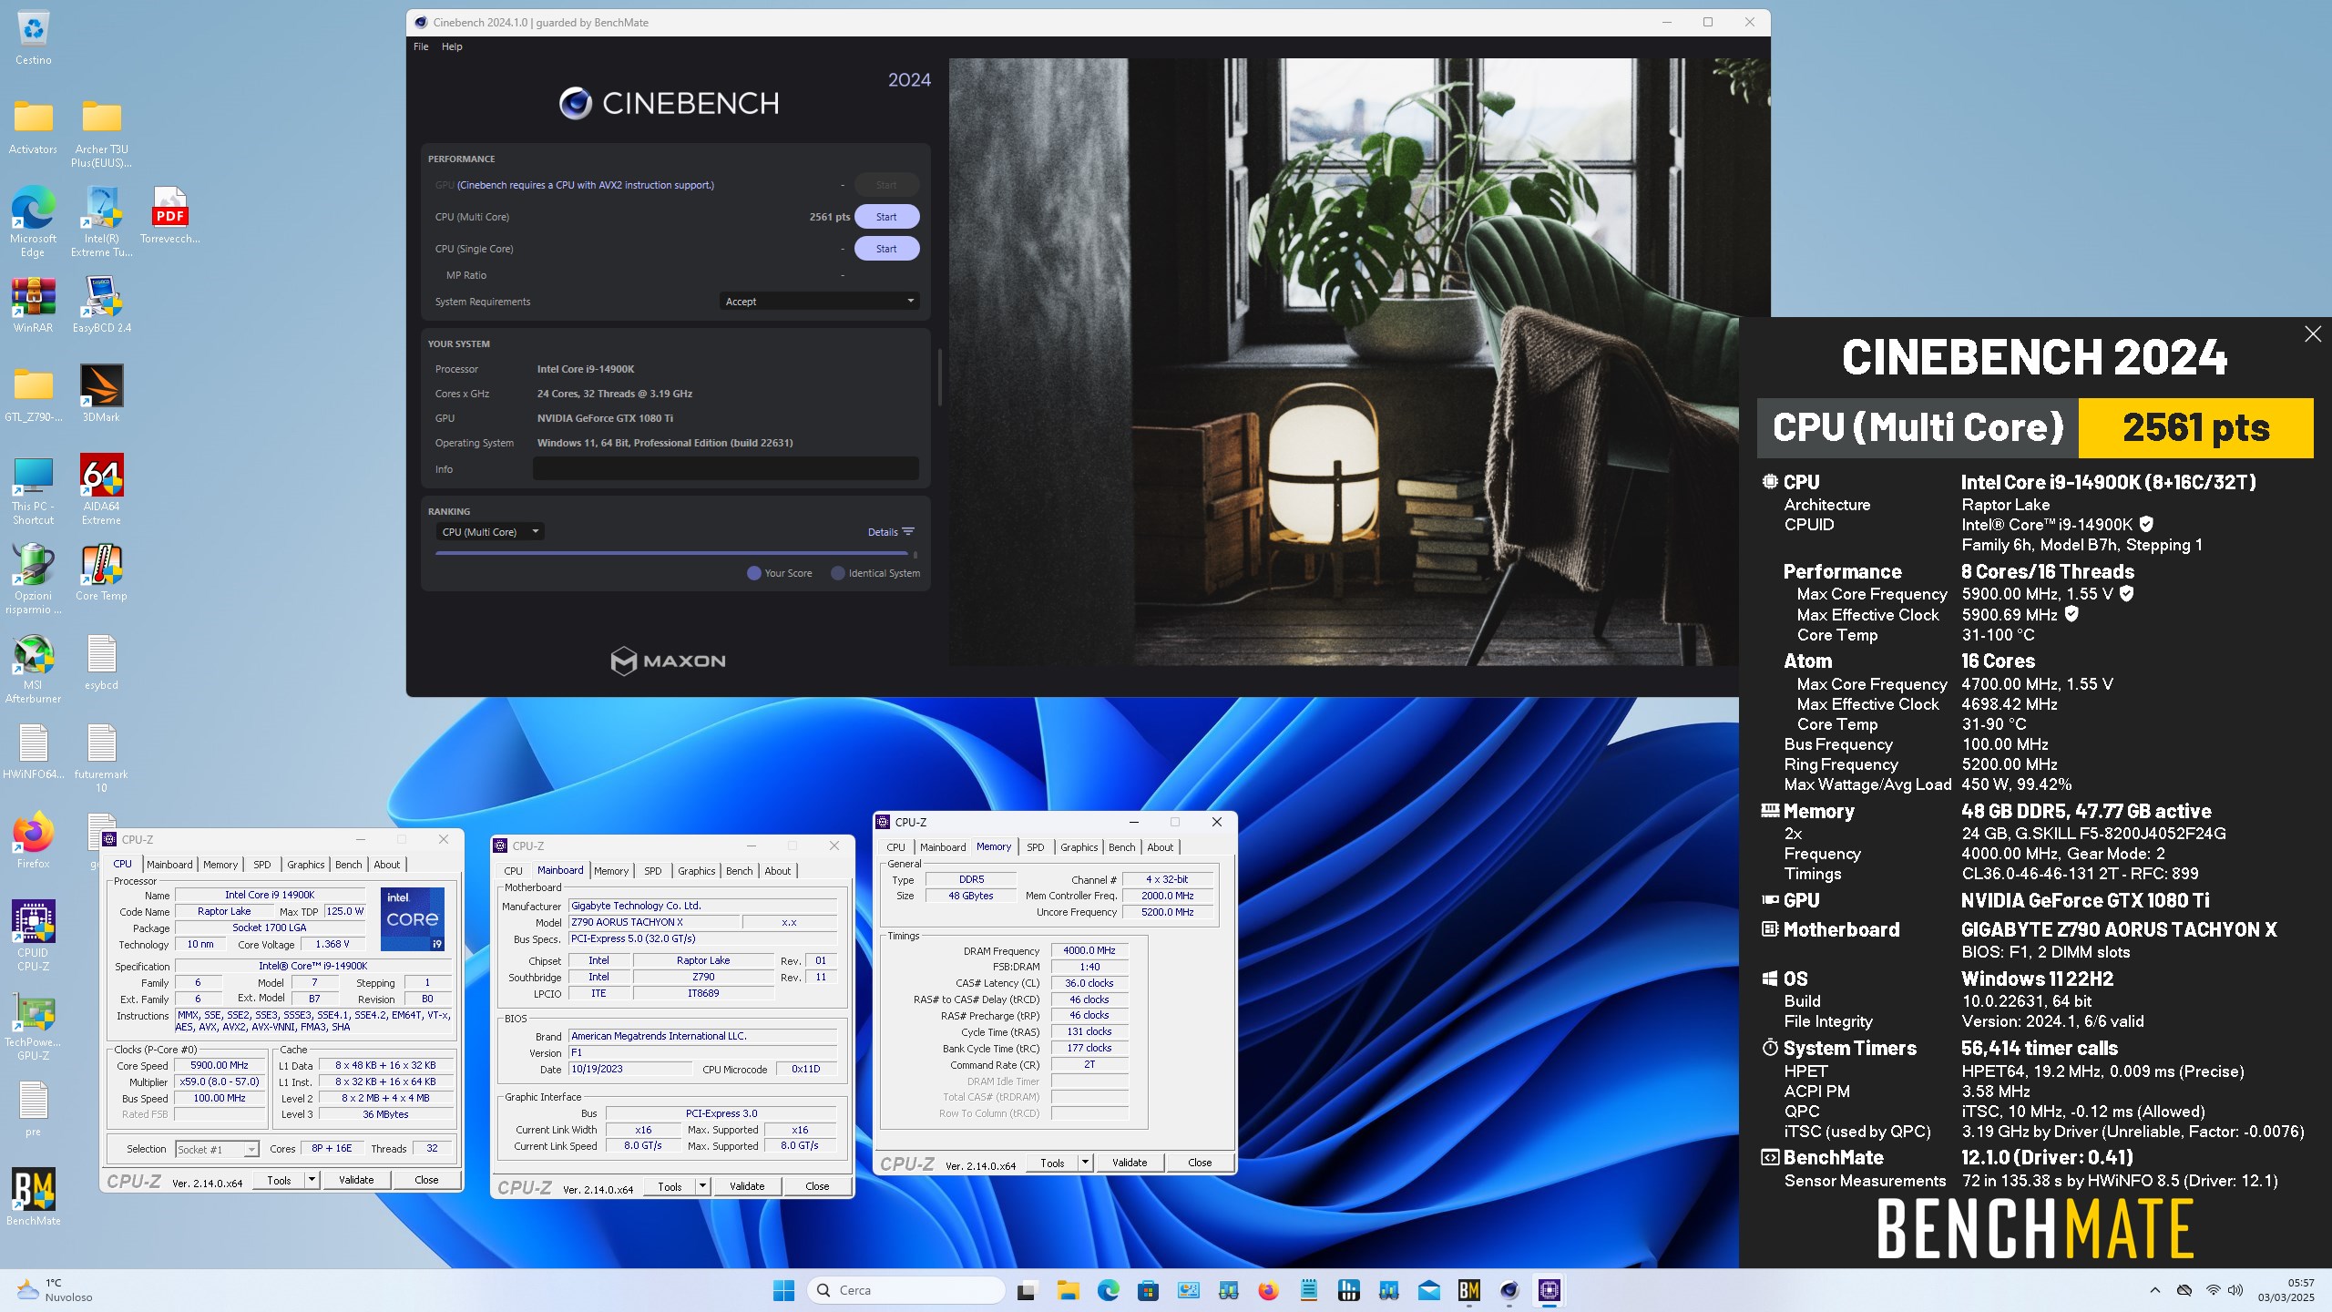Open Intel Extreme Tuning Utility shortcut
Screen dimensions: 2332x1312
(101, 223)
